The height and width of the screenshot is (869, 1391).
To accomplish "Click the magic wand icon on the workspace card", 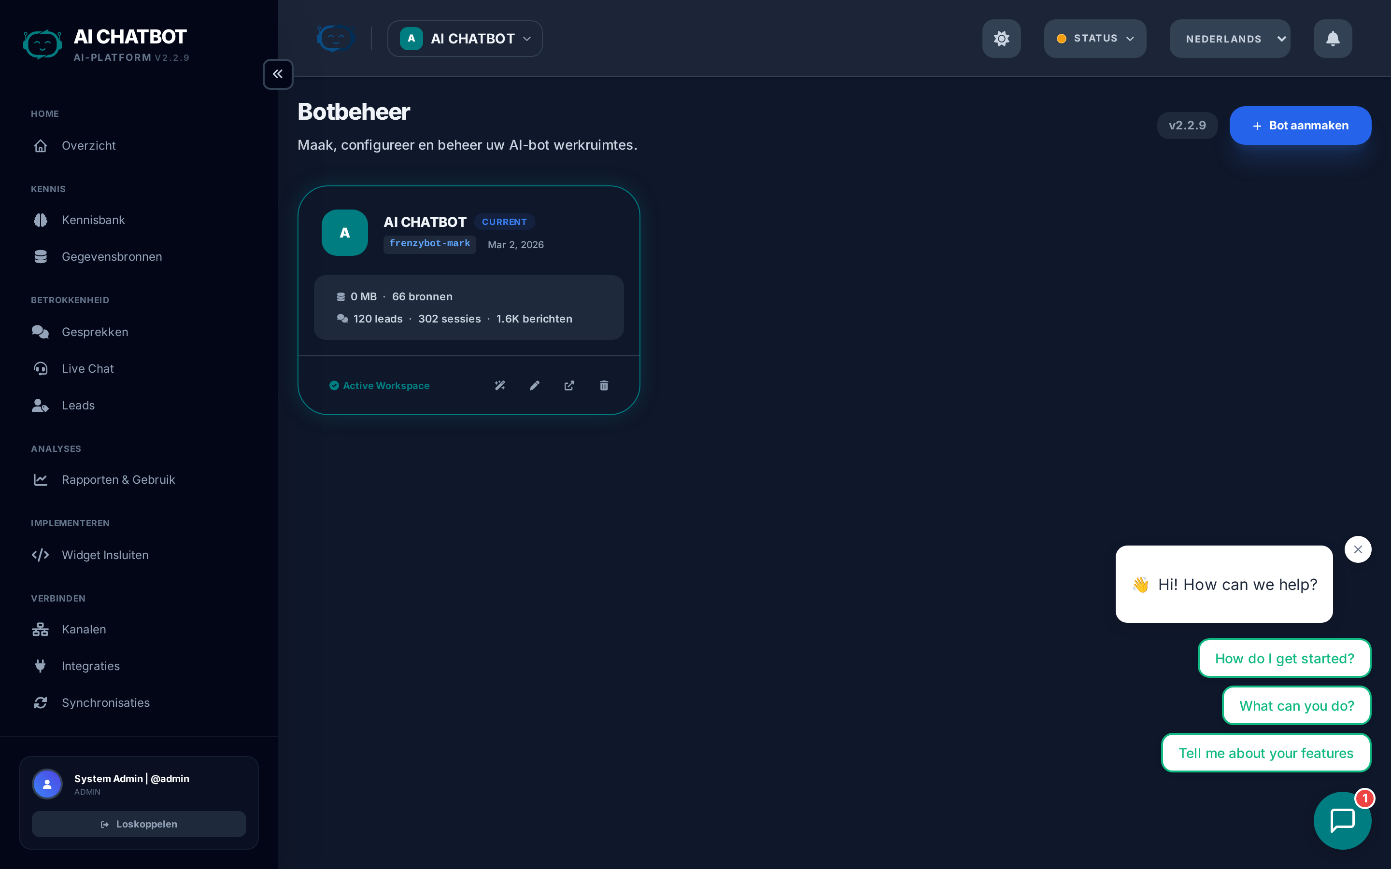I will point(499,386).
